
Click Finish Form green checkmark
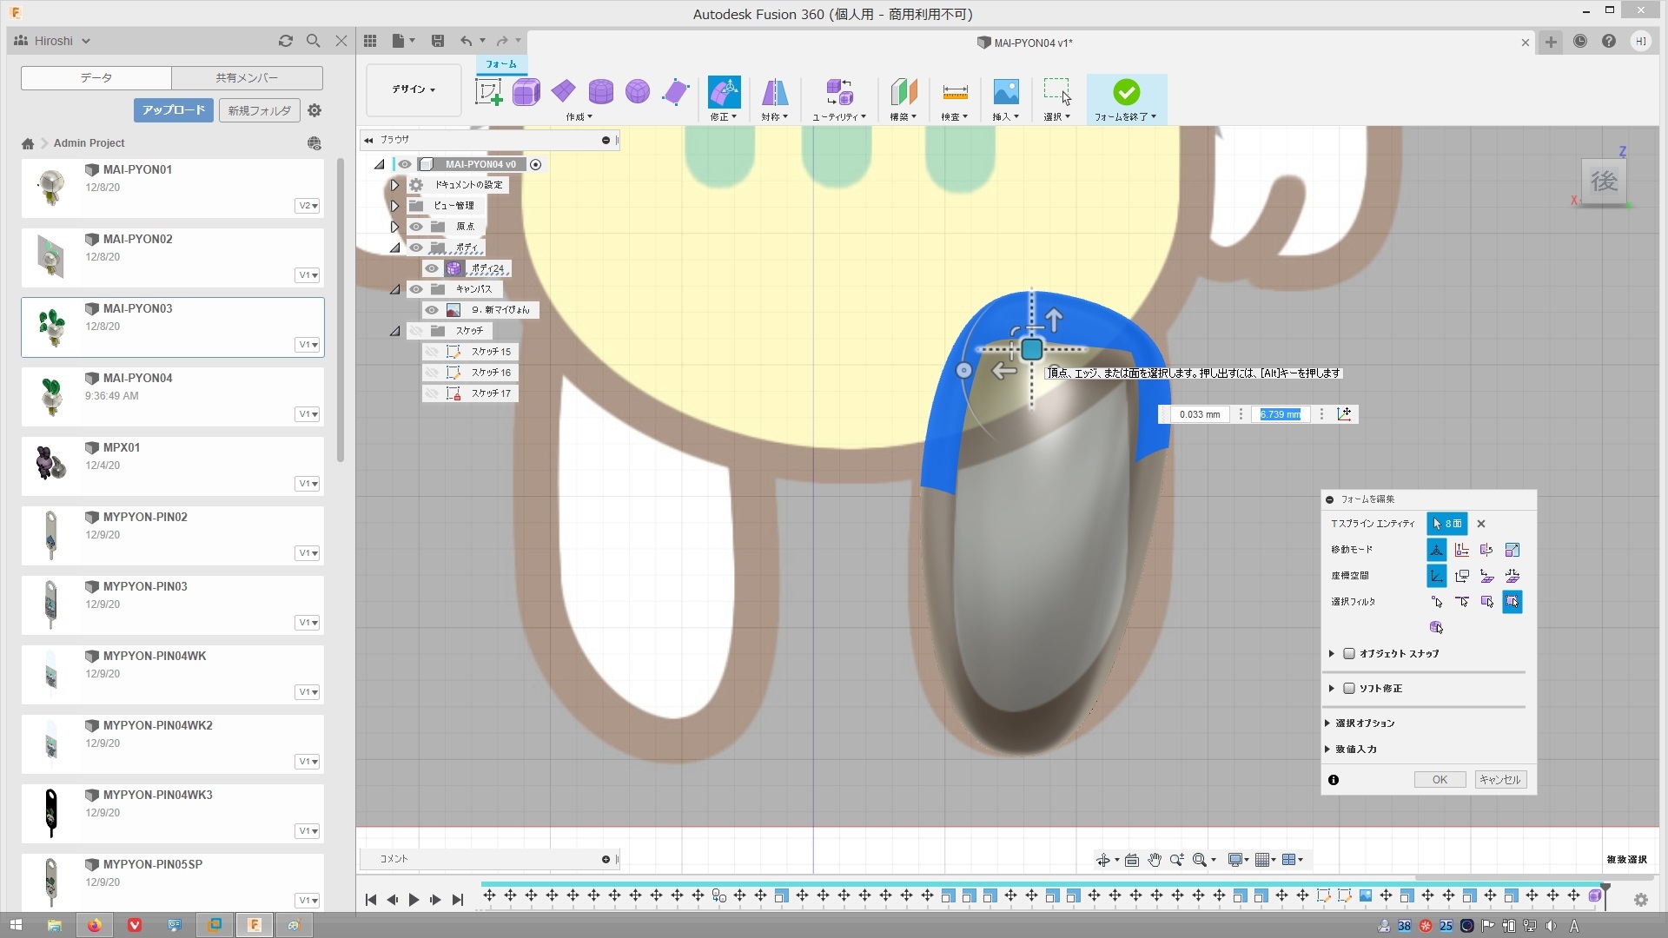tap(1126, 92)
